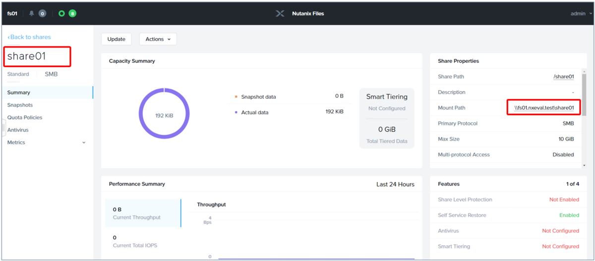The height and width of the screenshot is (261, 595).
Task: Go back to shares list
Action: 29,37
